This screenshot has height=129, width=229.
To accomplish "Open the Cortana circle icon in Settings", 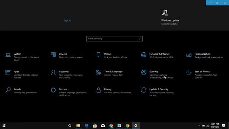I will tap(53, 90).
